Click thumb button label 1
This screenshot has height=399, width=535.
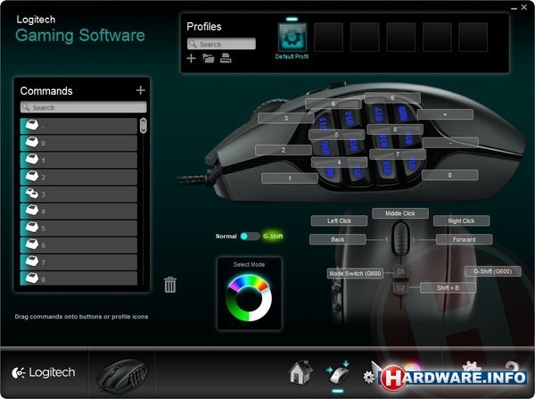click(290, 178)
